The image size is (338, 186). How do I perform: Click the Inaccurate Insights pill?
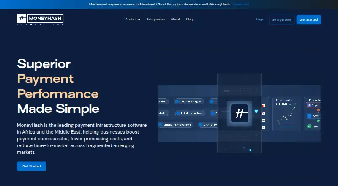point(188,101)
